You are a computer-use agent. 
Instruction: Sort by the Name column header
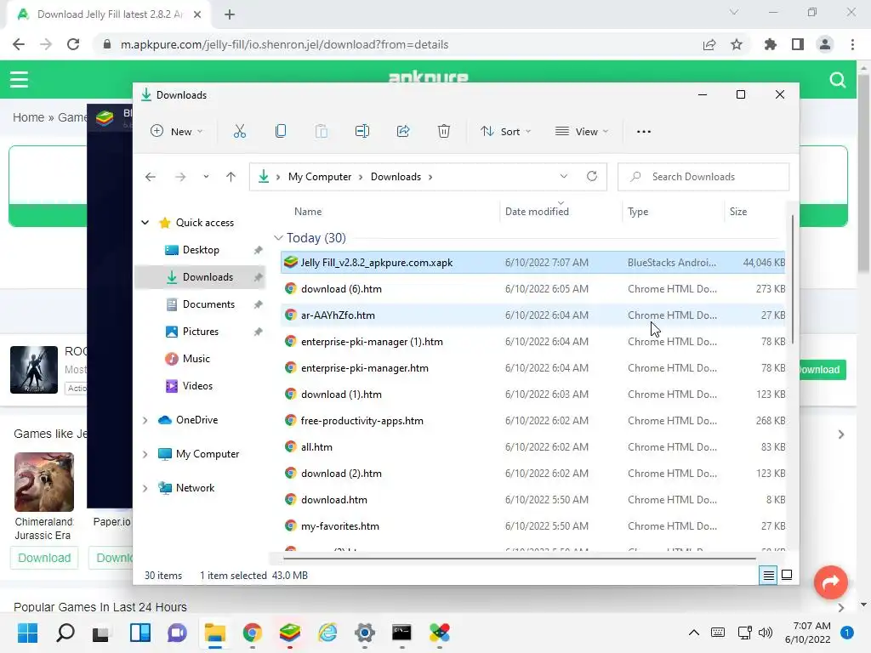[308, 212]
